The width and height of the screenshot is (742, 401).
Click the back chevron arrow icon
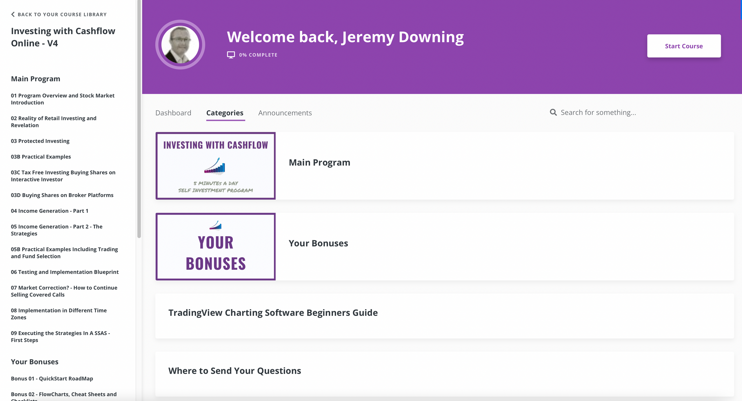click(x=13, y=14)
